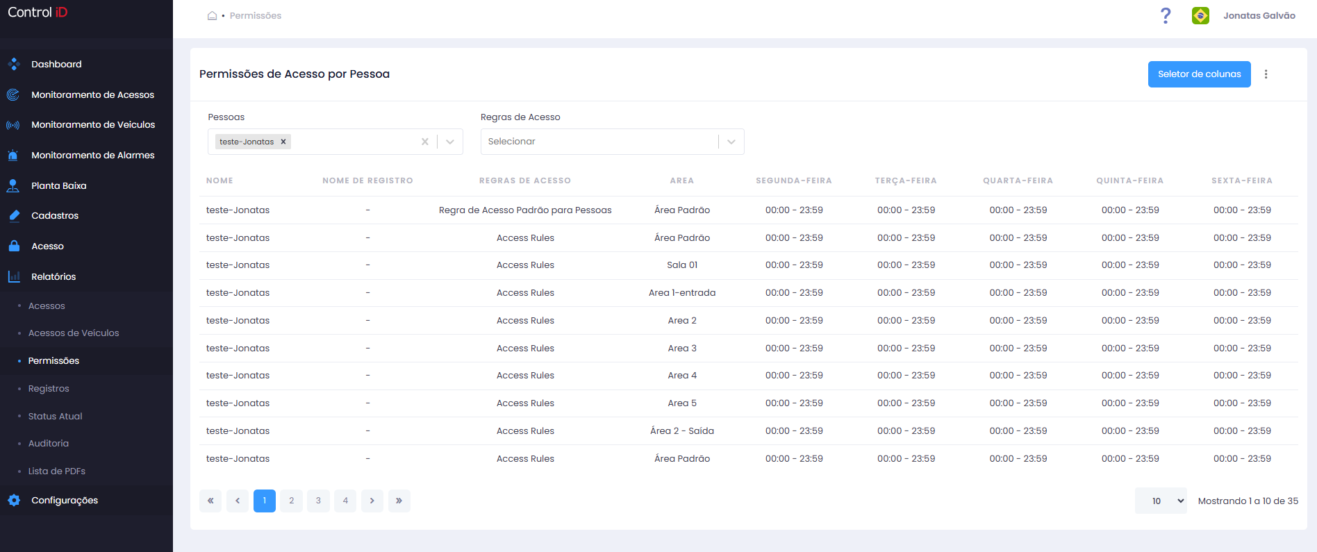The height and width of the screenshot is (552, 1317).
Task: Expand the Pessoas dropdown chevron
Action: (450, 142)
